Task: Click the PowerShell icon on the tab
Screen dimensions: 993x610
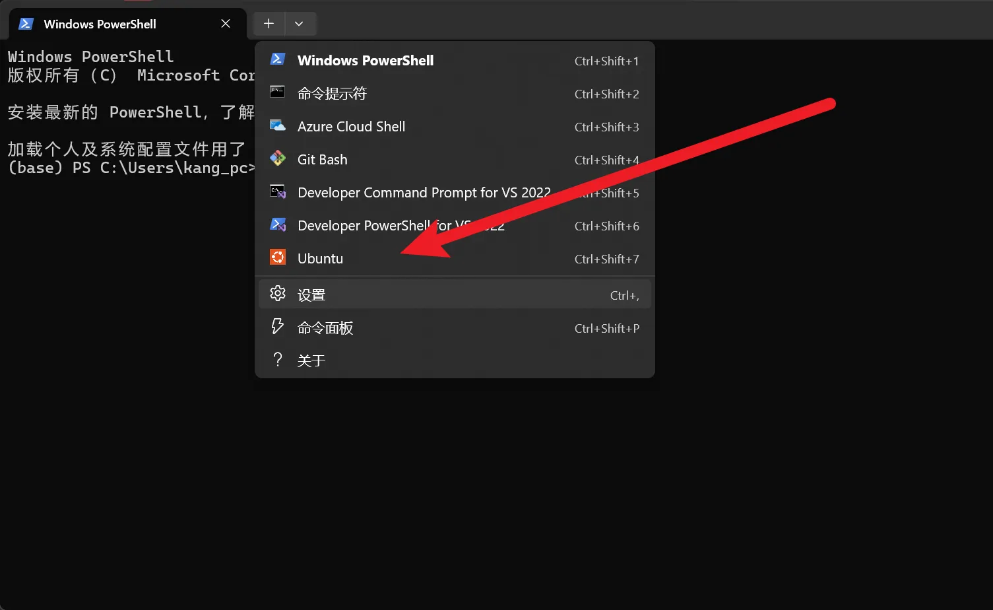Action: click(x=26, y=24)
